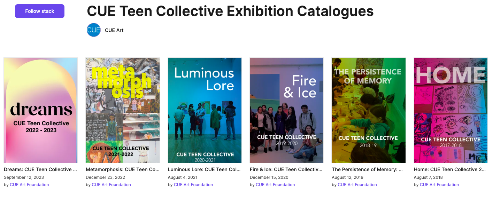Open the CUE Art circular logo avatar
This screenshot has width=493, height=199.
94,30
